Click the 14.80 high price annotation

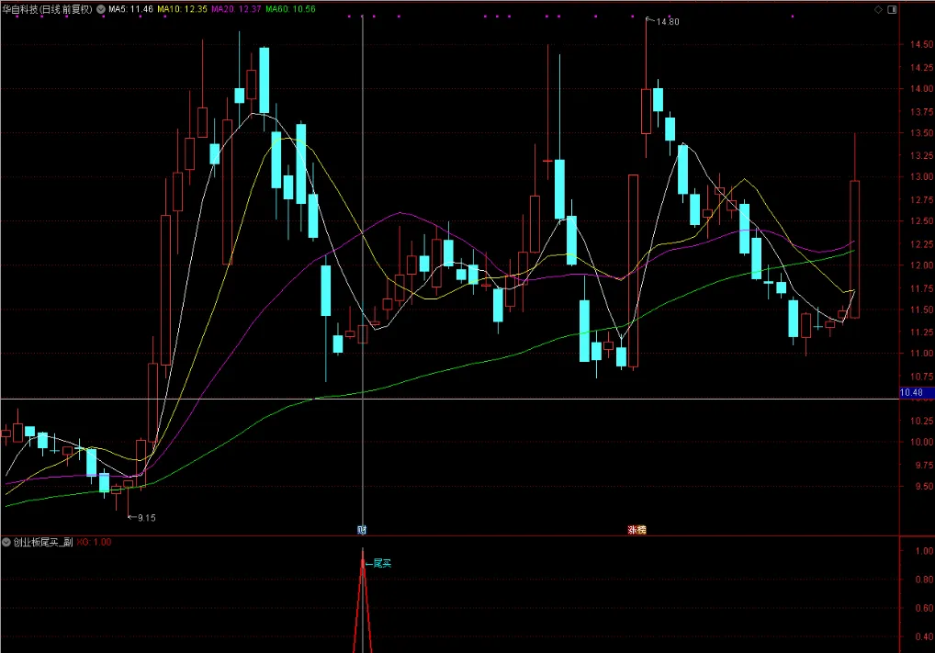coord(667,22)
